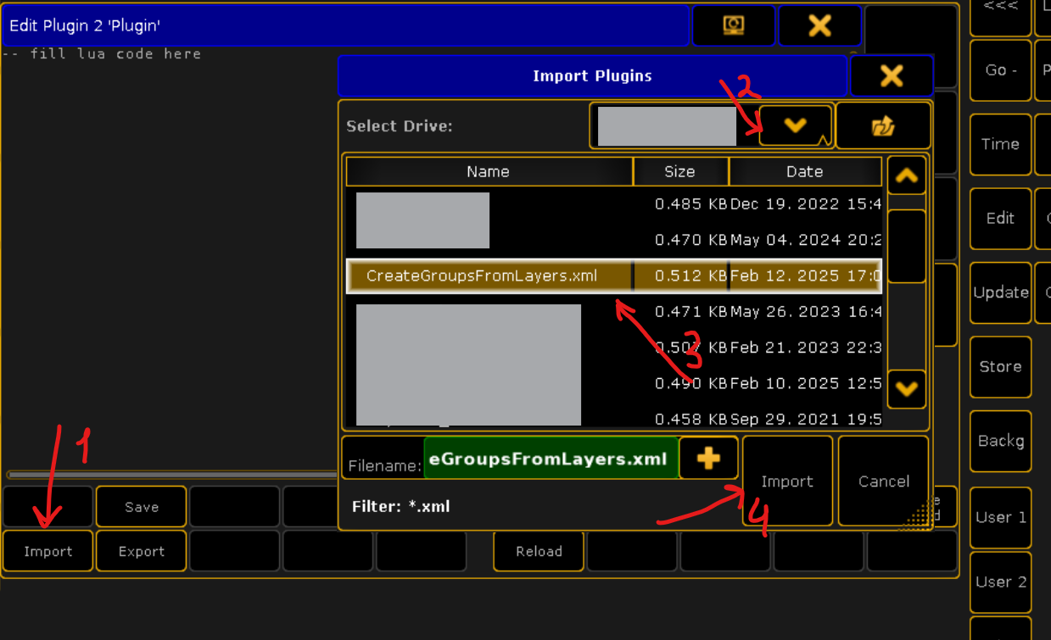Click the folder-up icon beside drive selector

click(x=883, y=125)
